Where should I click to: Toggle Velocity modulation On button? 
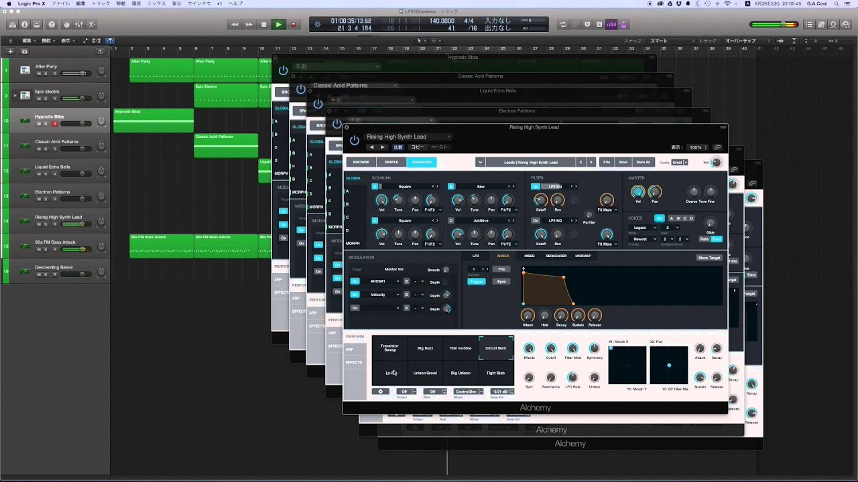355,295
